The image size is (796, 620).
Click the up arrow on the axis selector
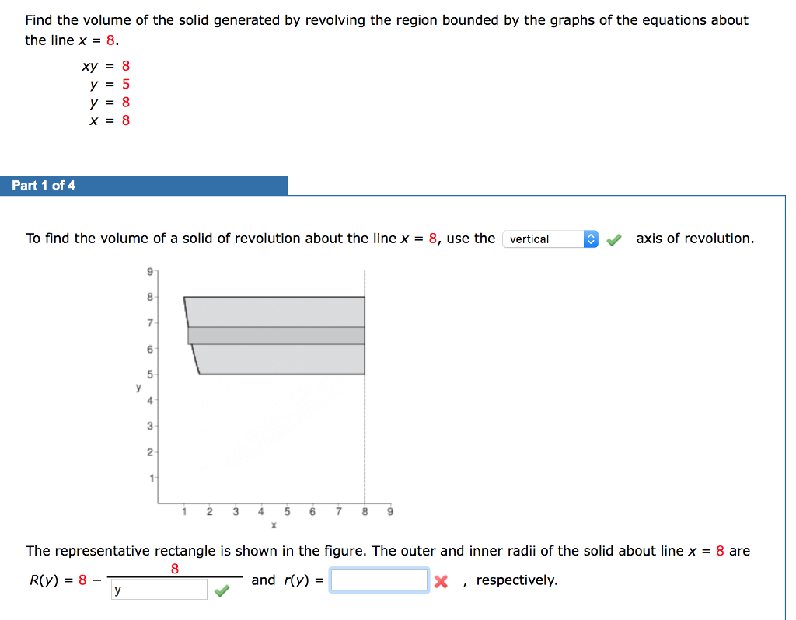coord(591,236)
